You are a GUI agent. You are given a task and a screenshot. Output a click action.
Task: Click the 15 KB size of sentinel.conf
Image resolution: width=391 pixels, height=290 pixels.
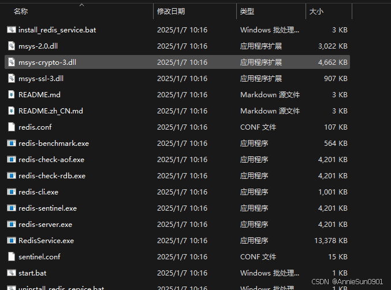(x=338, y=257)
